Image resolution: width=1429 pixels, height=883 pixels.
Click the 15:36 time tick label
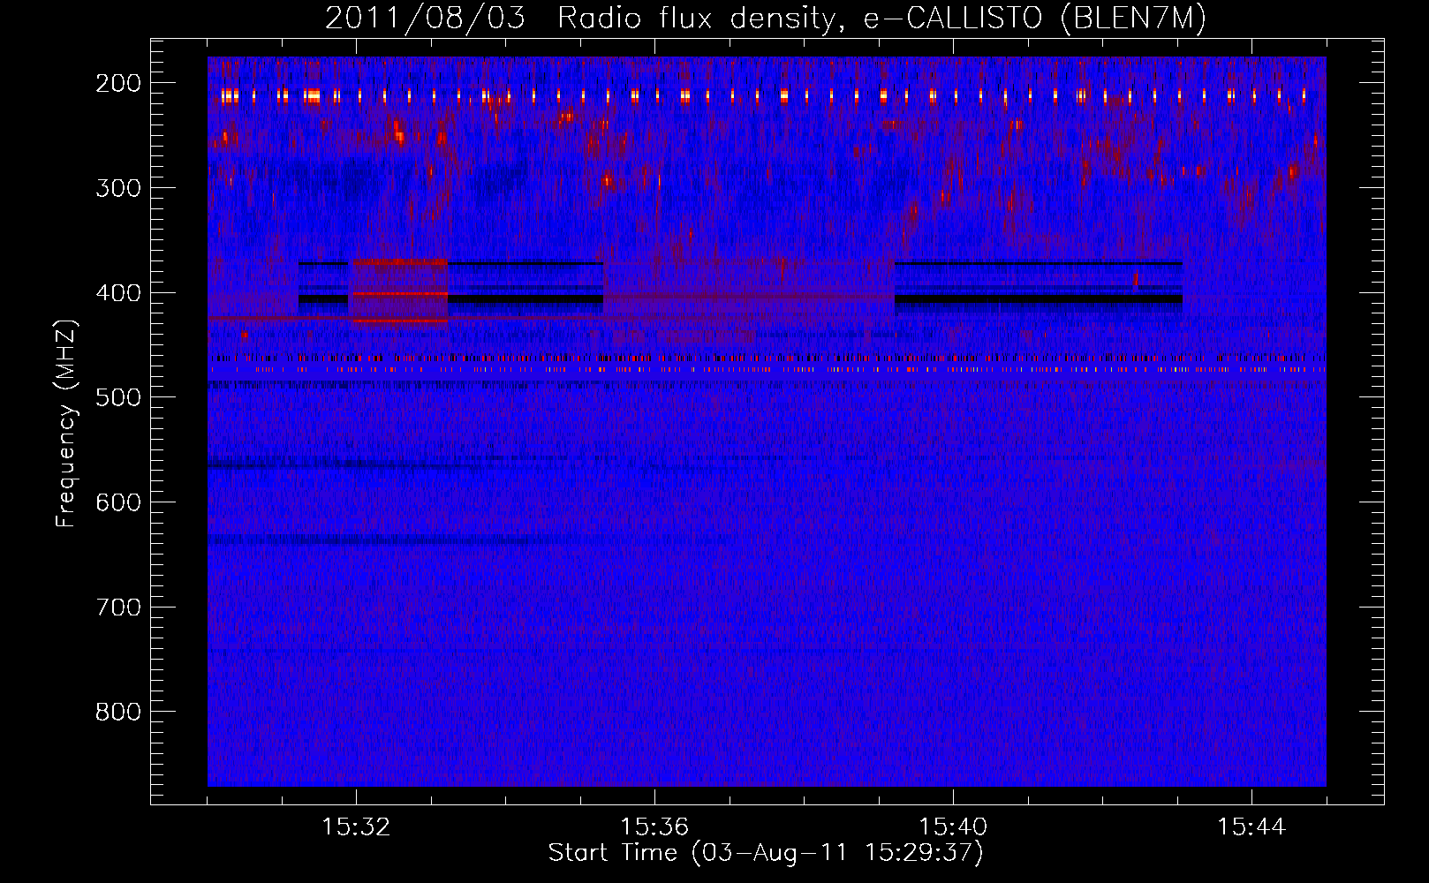click(x=654, y=826)
